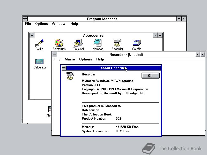The height and width of the screenshot is (155, 207).
Task: Open Recorder's Options menu
Action: (85, 59)
